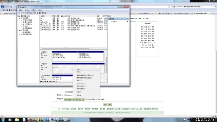Open the File menu in Computer Management
The image size is (217, 122).
pos(21,10)
